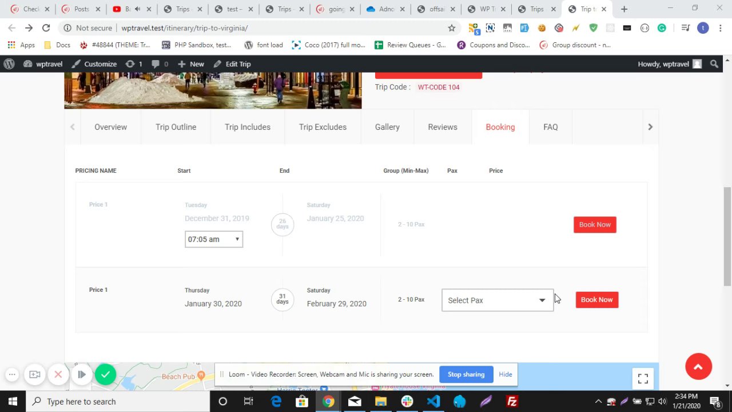Select the Booking tab
The height and width of the screenshot is (412, 732).
coord(500,127)
